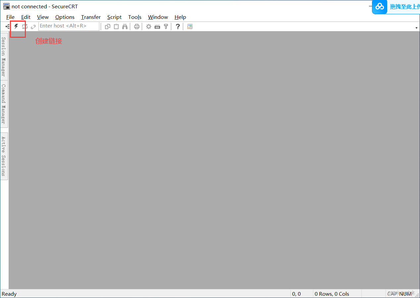Open the Script menu
Viewport: 420px width, 298px height.
pos(114,17)
